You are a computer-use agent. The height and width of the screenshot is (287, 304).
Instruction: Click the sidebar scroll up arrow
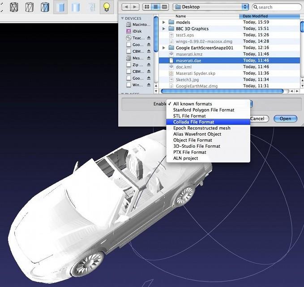(156, 86)
